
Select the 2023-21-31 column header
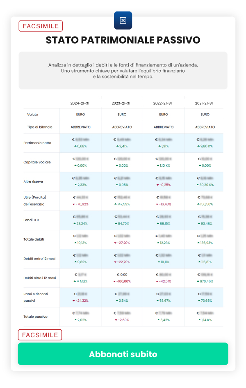[122, 103]
